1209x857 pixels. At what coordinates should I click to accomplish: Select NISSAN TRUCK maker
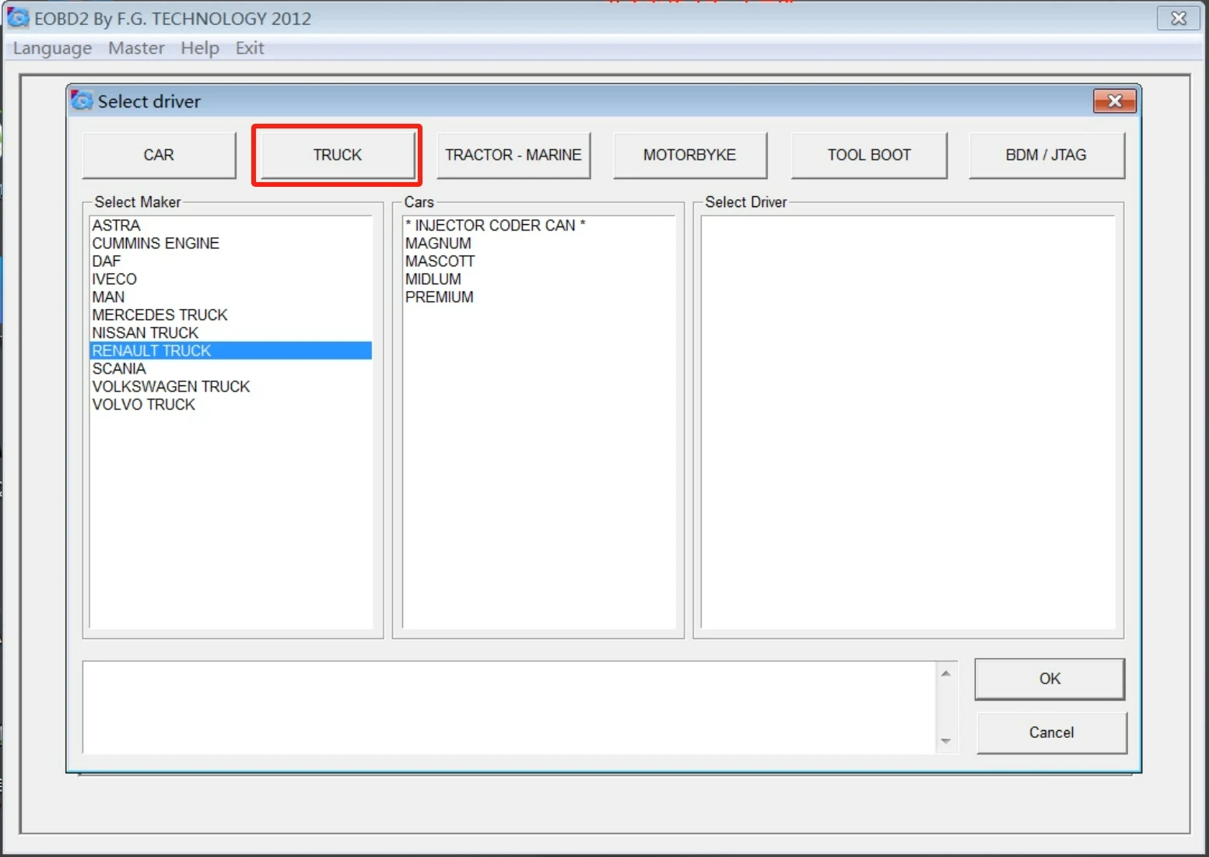click(x=230, y=332)
